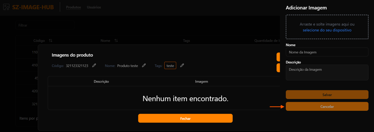Switch to the Usuários tab
374x132 pixels.
pos(94,7)
